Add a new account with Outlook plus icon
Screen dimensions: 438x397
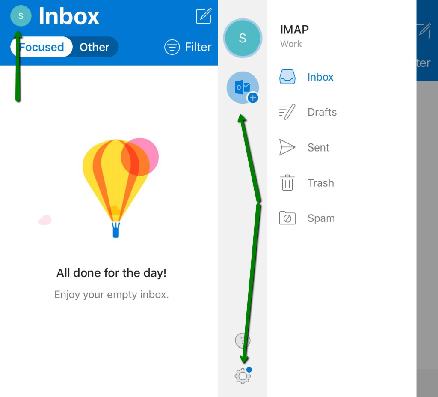[x=243, y=87]
